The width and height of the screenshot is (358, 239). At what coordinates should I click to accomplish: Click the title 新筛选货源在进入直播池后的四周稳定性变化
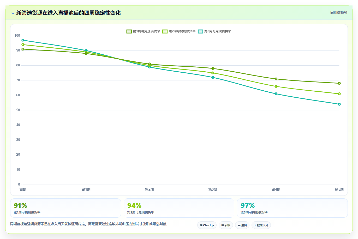click(68, 13)
